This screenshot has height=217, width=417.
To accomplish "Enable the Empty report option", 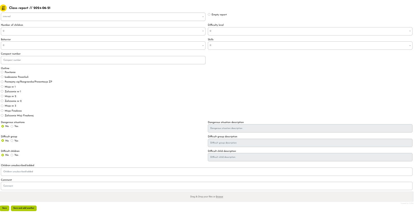I will click(x=209, y=15).
